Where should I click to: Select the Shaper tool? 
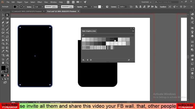(x=3, y=33)
